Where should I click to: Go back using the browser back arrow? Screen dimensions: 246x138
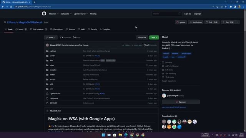(x=3, y=7)
